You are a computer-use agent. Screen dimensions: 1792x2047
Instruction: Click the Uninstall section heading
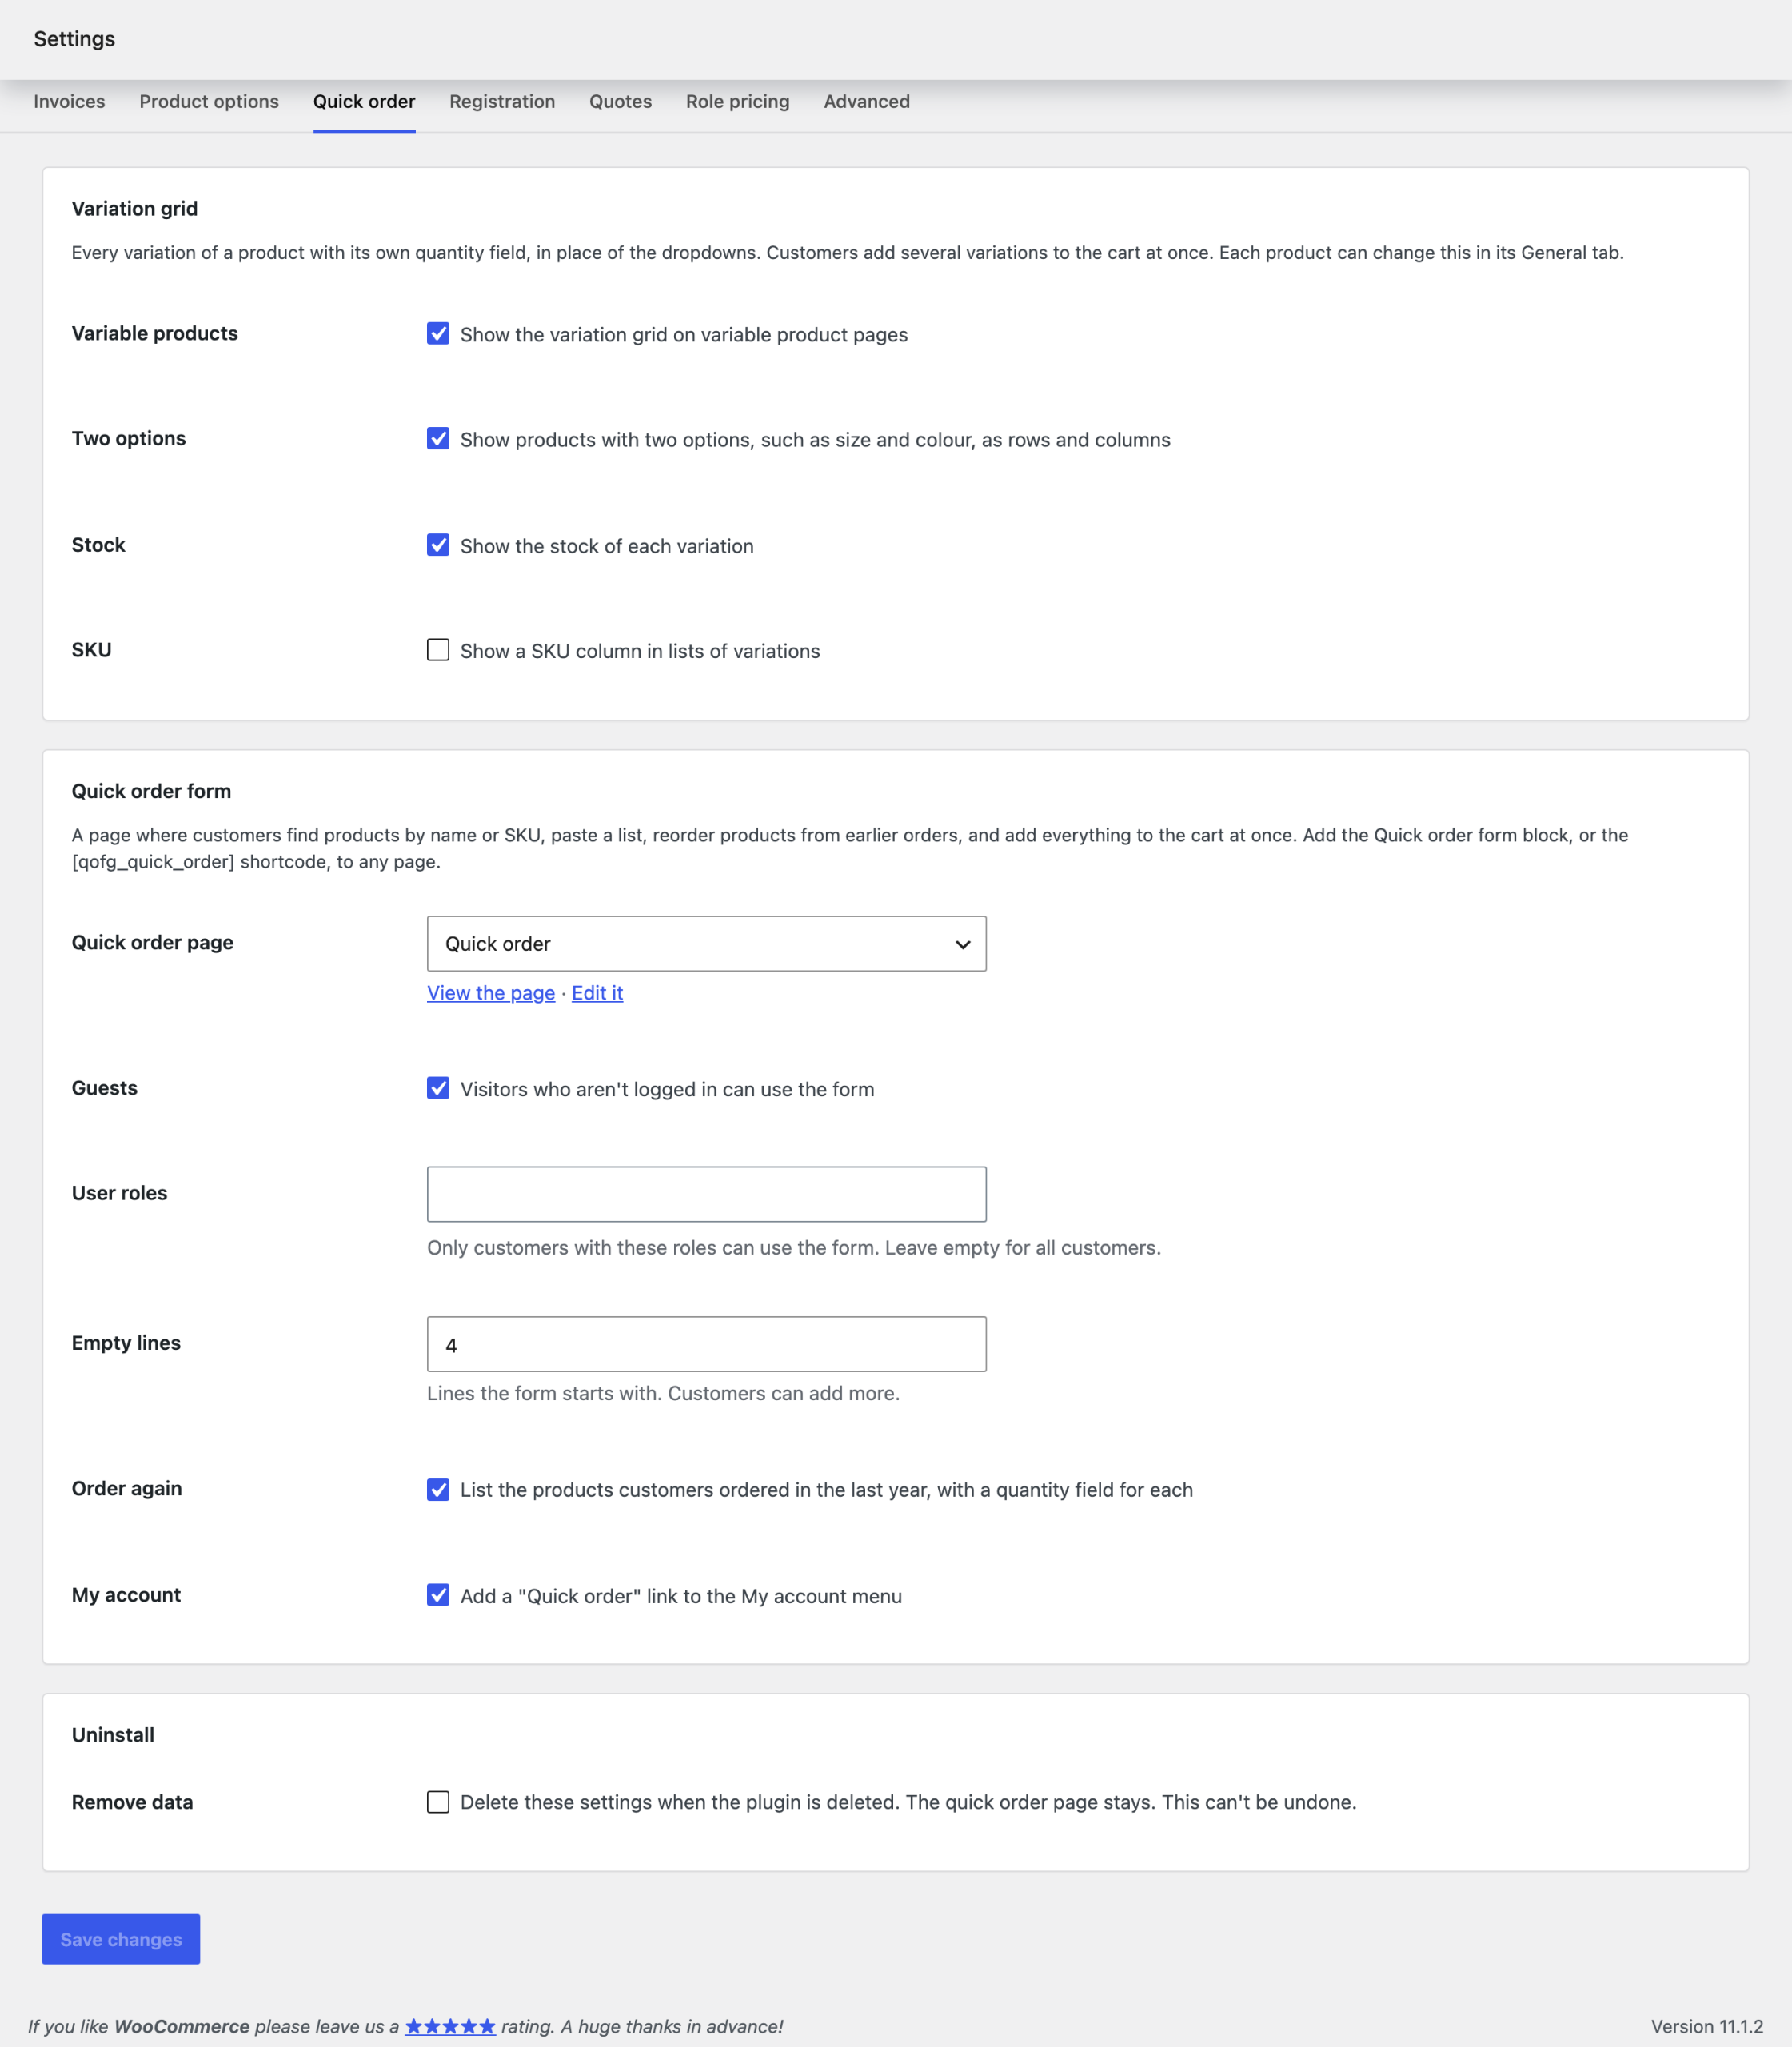pos(113,1734)
